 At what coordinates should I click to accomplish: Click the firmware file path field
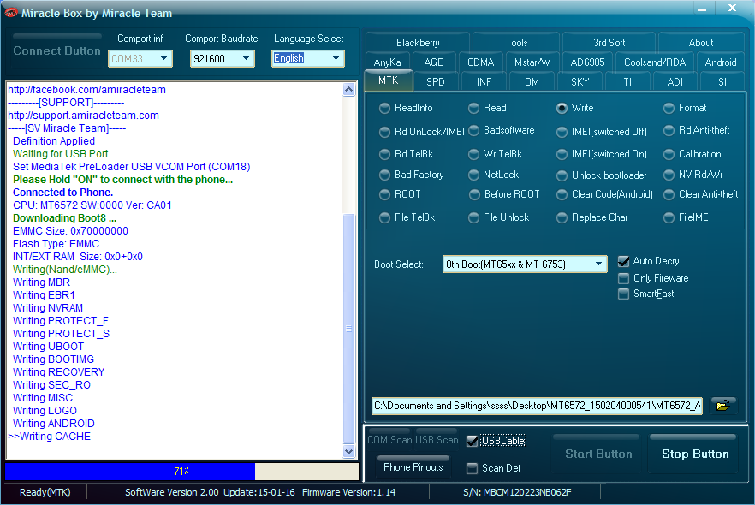(x=537, y=406)
